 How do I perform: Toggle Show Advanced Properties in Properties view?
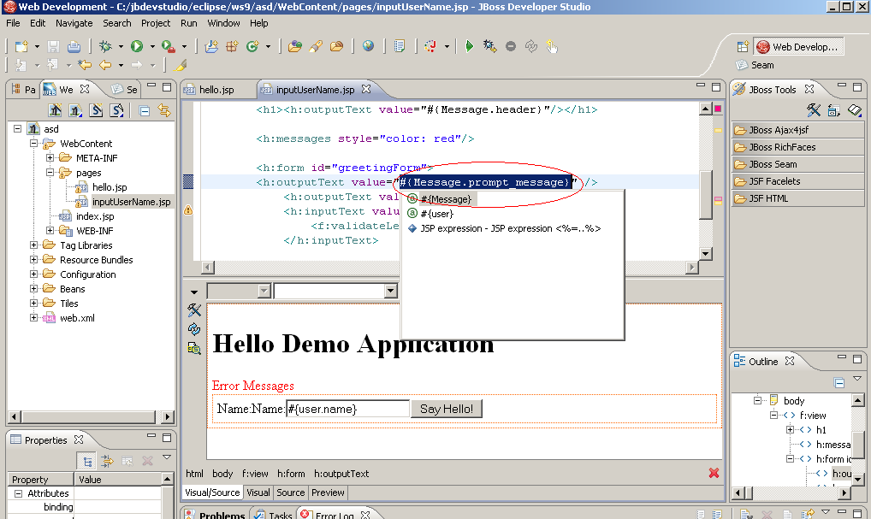[107, 461]
